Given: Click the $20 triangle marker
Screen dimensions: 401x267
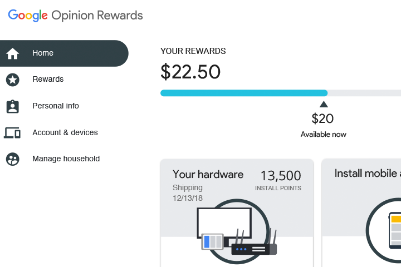Looking at the screenshot, I should (x=324, y=104).
